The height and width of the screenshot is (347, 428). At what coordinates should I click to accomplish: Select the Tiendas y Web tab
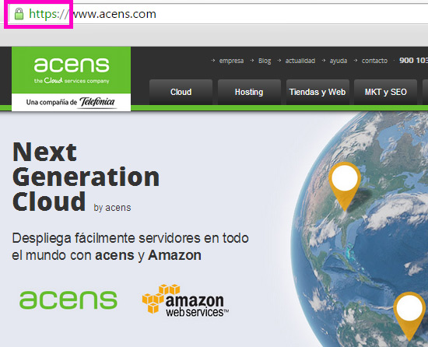coord(317,92)
